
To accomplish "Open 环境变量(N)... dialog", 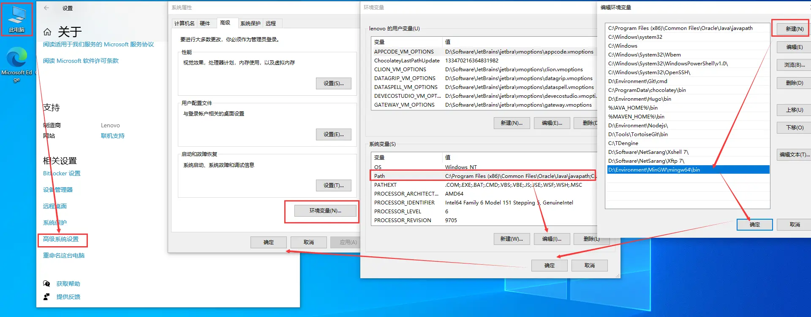I will (325, 211).
